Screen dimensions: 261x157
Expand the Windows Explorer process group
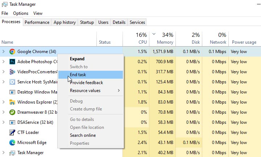(x=3, y=102)
